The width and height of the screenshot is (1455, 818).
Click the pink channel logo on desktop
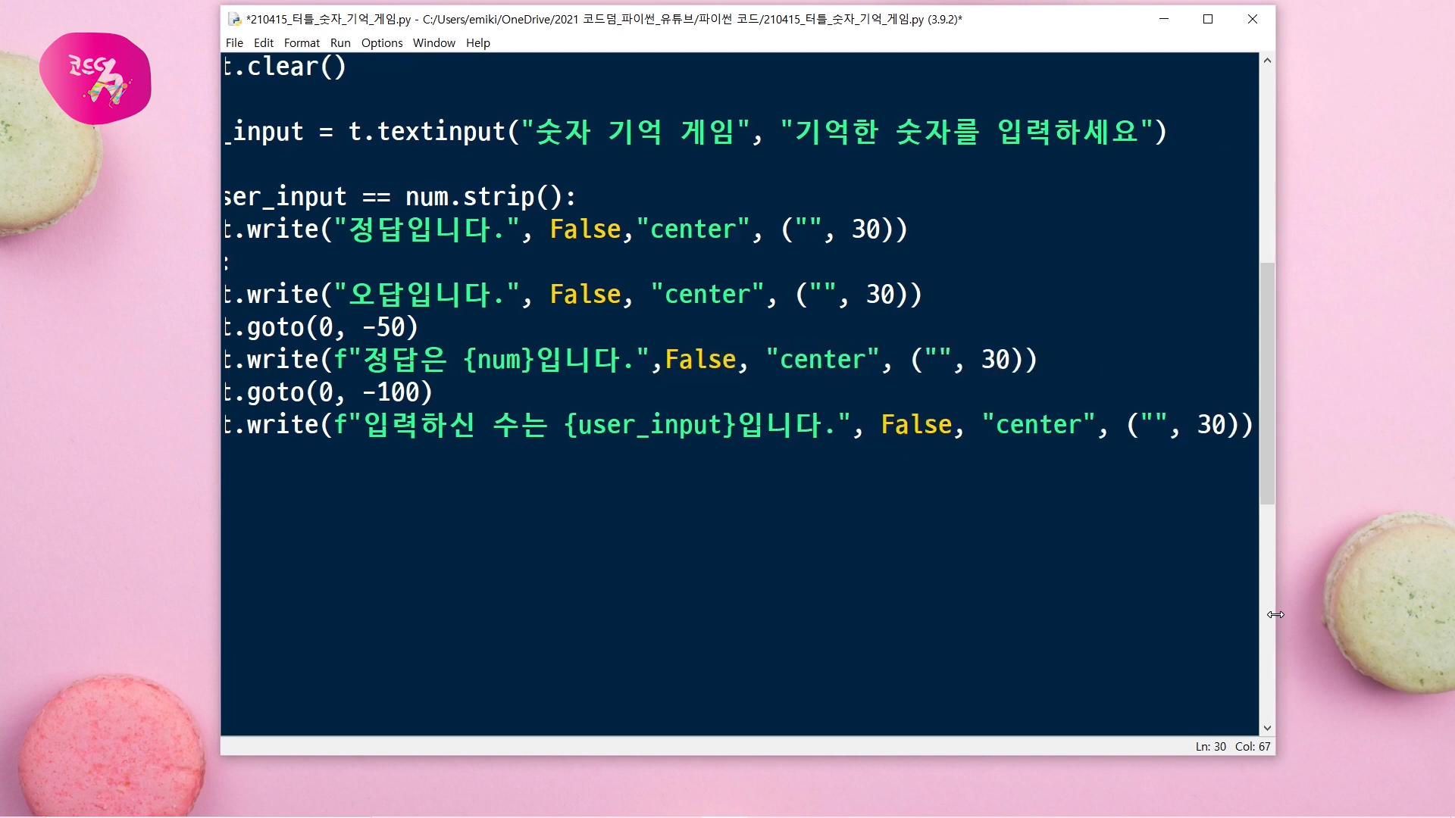pos(95,78)
